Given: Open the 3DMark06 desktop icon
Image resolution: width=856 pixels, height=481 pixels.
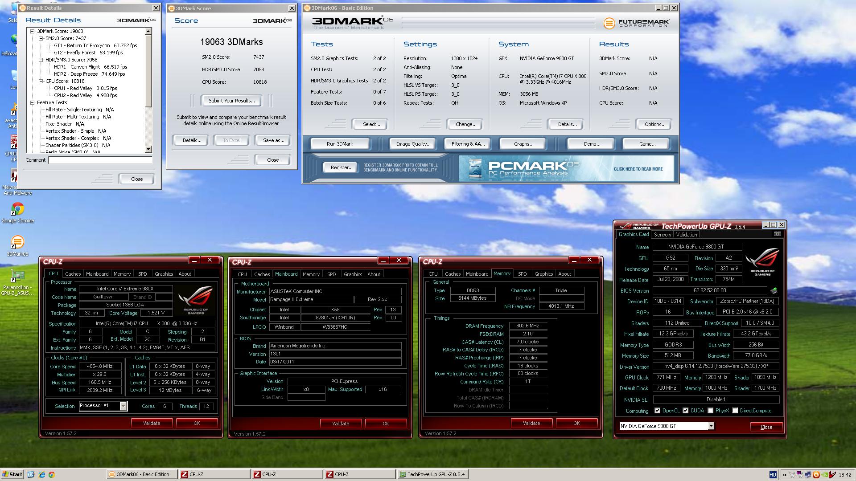Looking at the screenshot, I should (17, 243).
